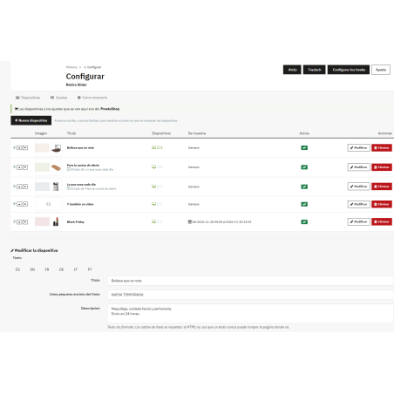Click the Nueva diapositiva button
The image size is (394, 394).
(31, 120)
